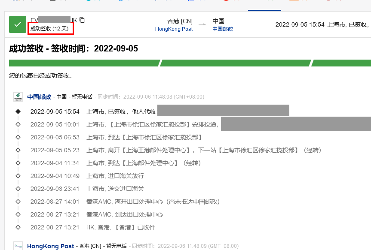Click the marker for 2022-09-05 06:53 arrival event
The height and width of the screenshot is (250, 371).
(18, 137)
